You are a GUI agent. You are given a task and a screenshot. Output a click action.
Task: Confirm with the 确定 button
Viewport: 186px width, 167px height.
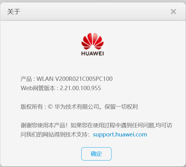click(x=96, y=154)
